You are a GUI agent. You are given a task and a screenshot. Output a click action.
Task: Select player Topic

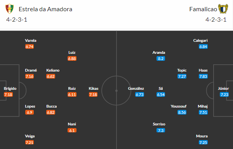[x=182, y=70]
